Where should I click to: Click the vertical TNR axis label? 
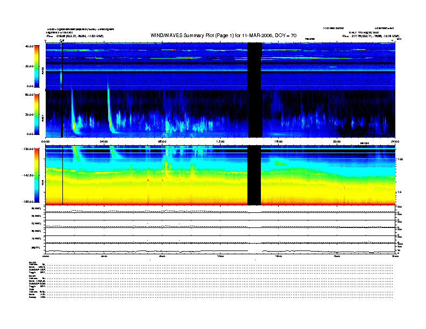(x=42, y=184)
